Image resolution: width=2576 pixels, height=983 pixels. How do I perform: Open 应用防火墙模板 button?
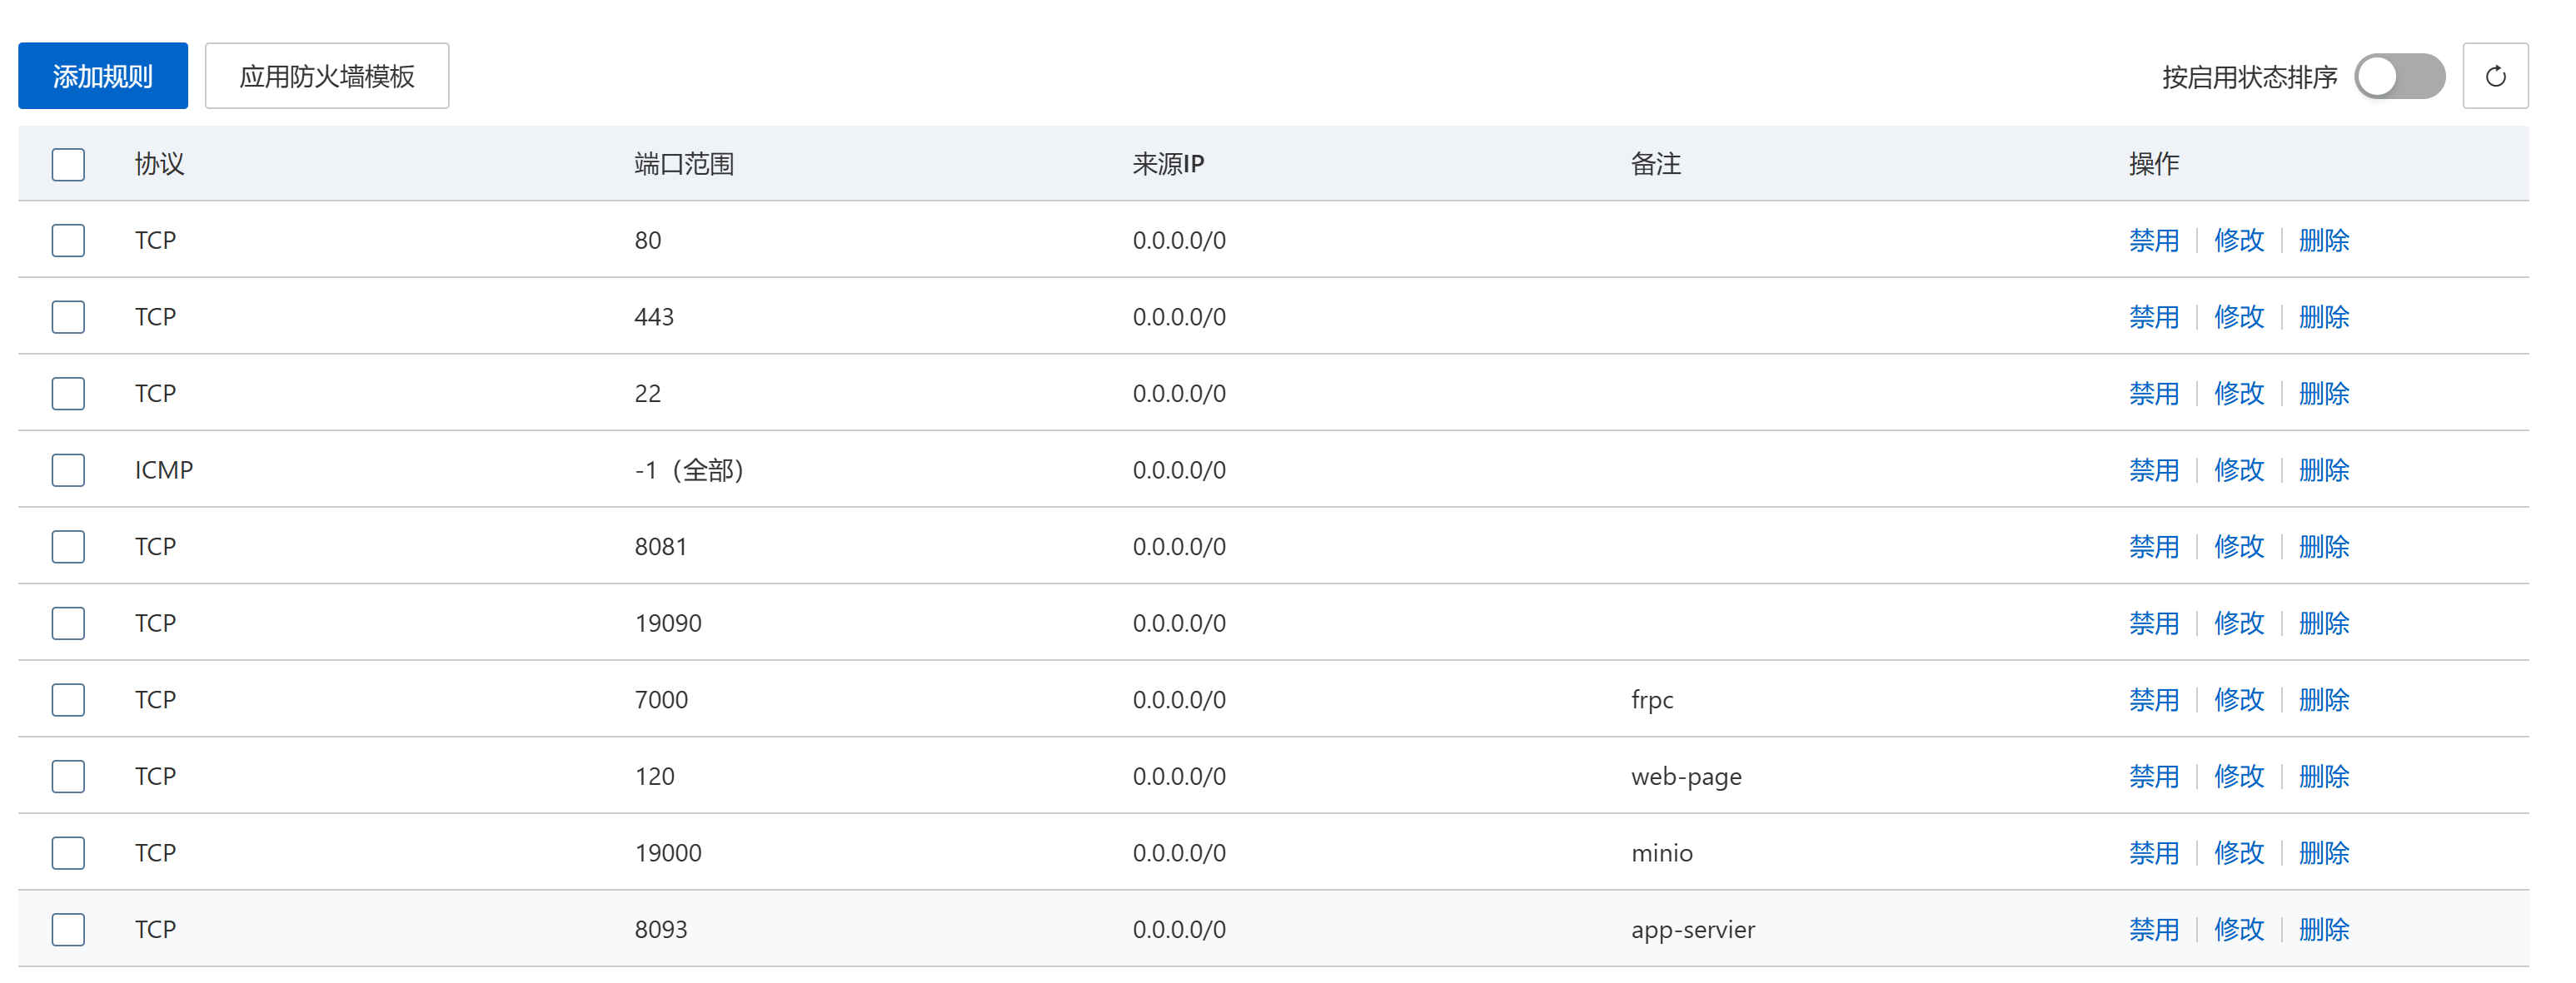click(x=326, y=76)
